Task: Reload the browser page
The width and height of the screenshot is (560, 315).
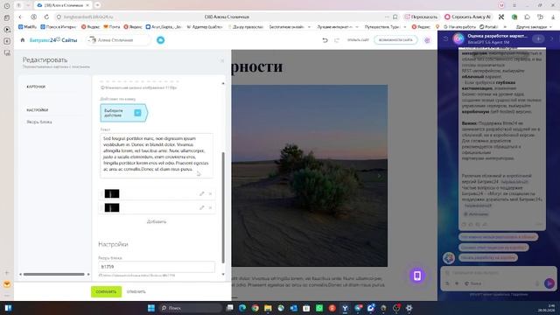Action: click(46, 17)
